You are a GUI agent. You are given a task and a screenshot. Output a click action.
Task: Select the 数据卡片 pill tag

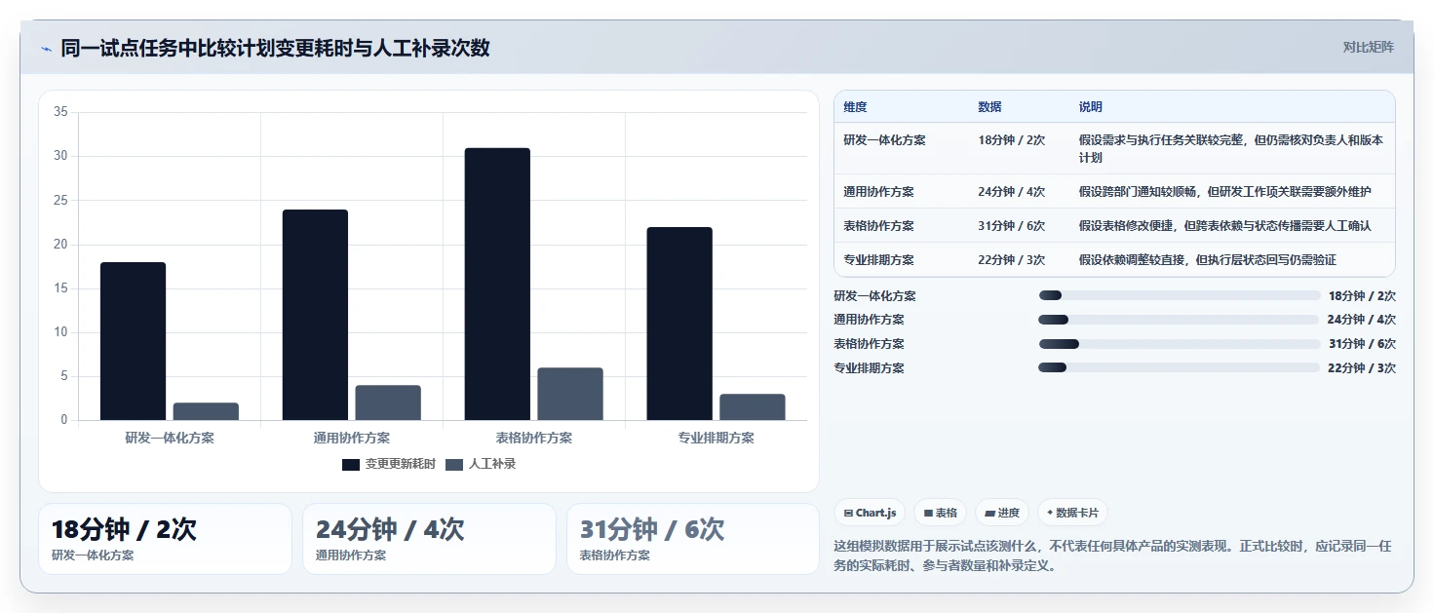click(x=1072, y=513)
